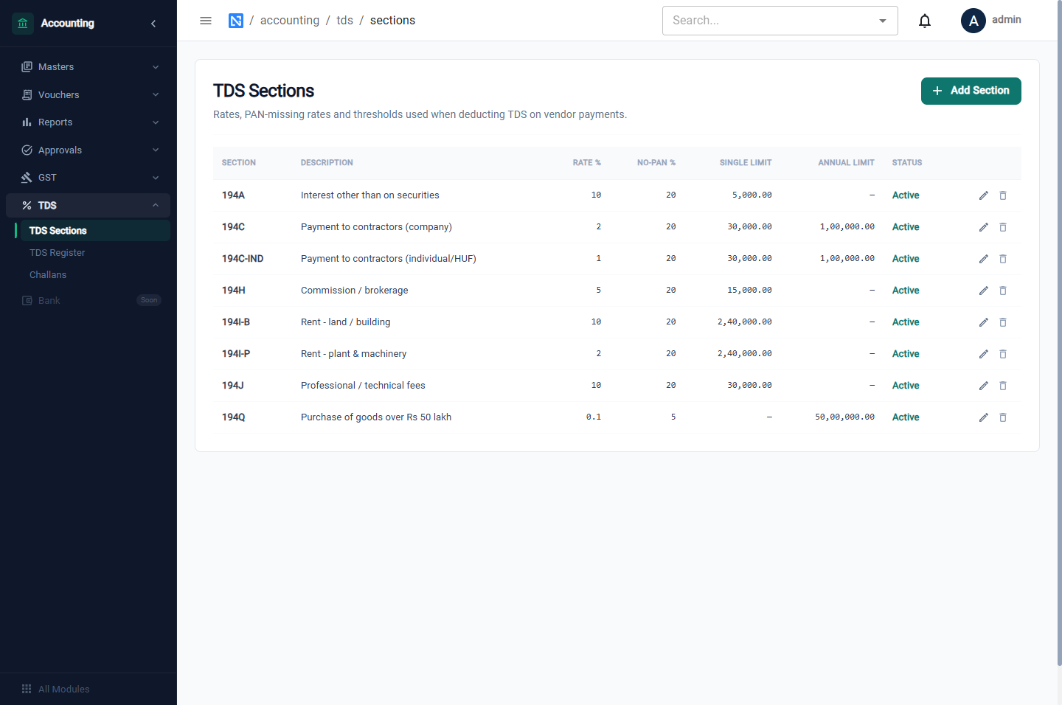Screen dimensions: 1062x705
Task: Collapse the sidebar with the arrow
Action: (x=153, y=24)
